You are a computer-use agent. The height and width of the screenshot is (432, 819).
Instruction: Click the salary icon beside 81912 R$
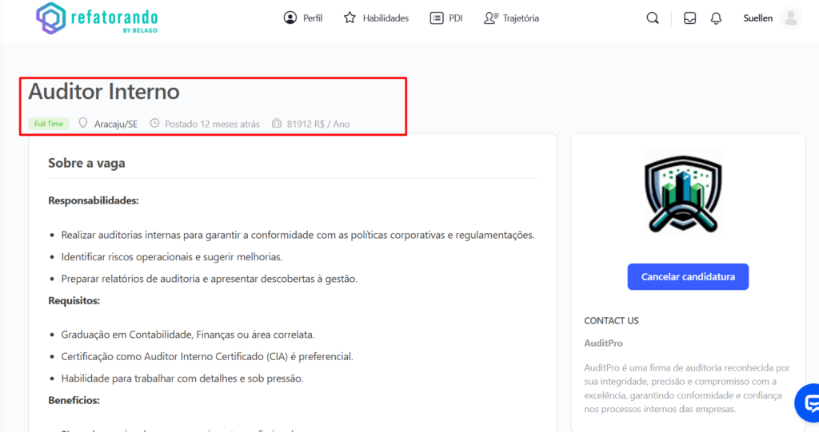277,124
